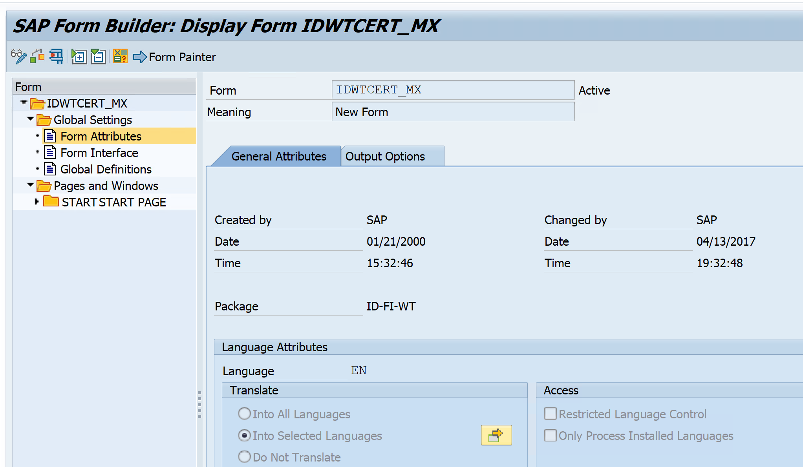Click the Expand subtree icon with plus
Viewport: 803px width, 467px height.
(x=79, y=57)
